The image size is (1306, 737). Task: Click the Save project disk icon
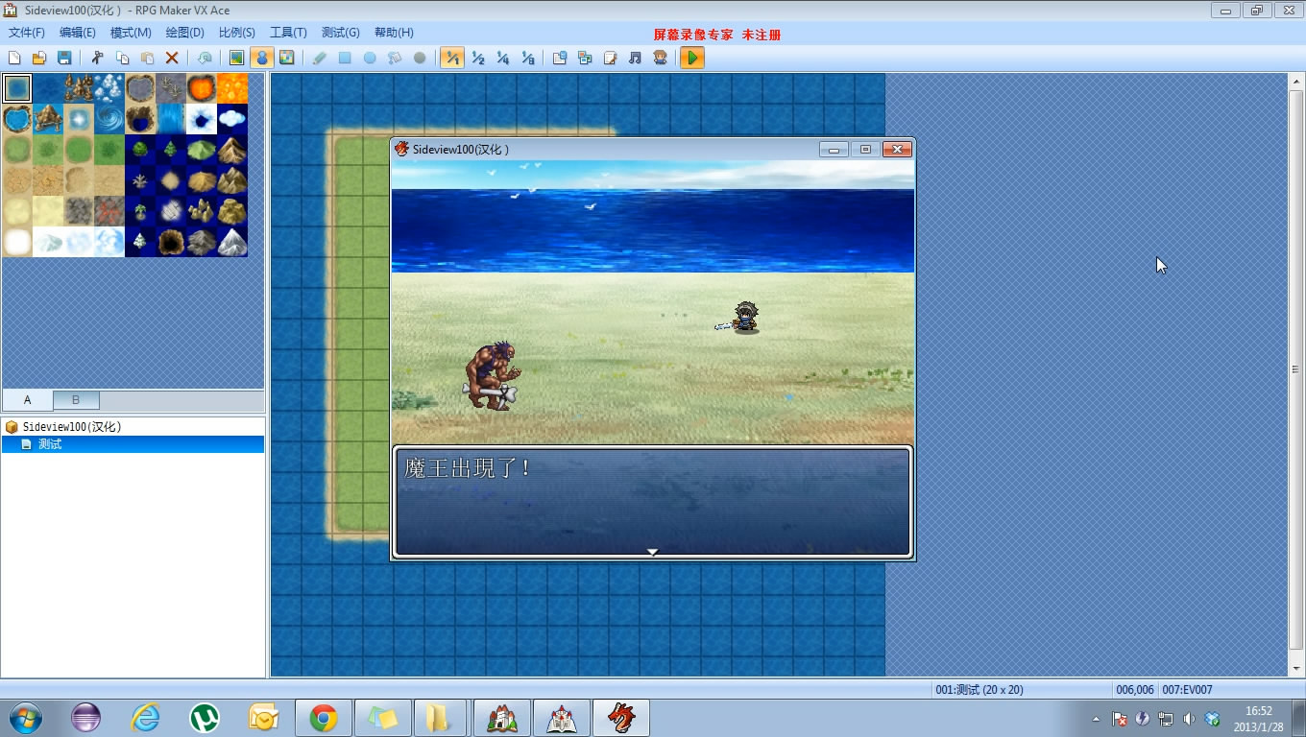[64, 58]
